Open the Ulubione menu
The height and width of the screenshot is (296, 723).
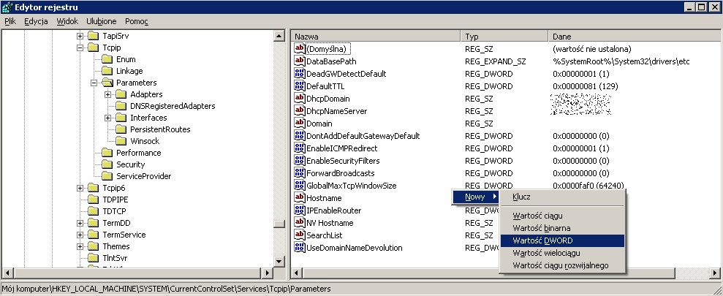(101, 21)
